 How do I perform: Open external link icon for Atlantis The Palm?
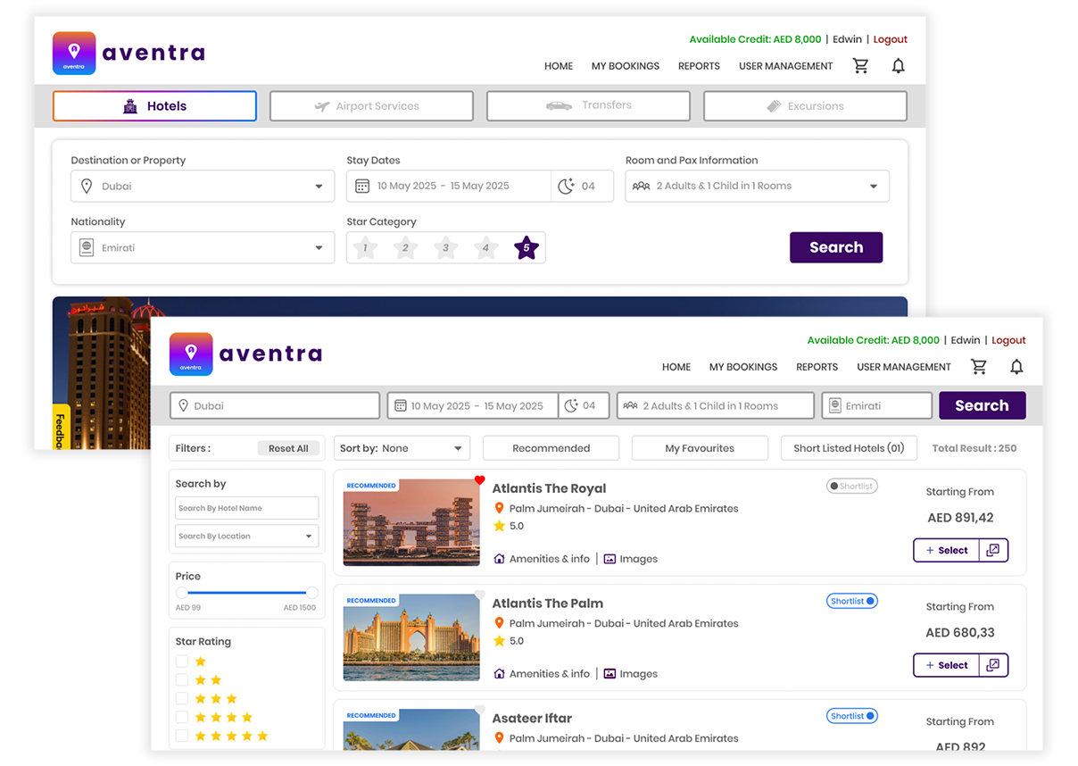pyautogui.click(x=993, y=665)
